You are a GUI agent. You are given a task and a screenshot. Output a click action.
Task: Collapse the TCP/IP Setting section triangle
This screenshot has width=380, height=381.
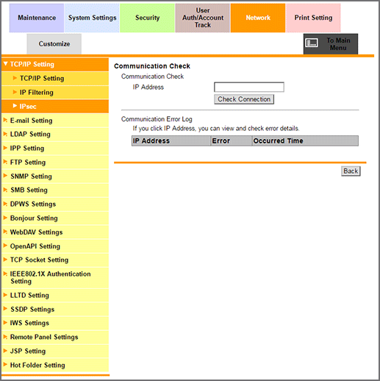(5, 64)
